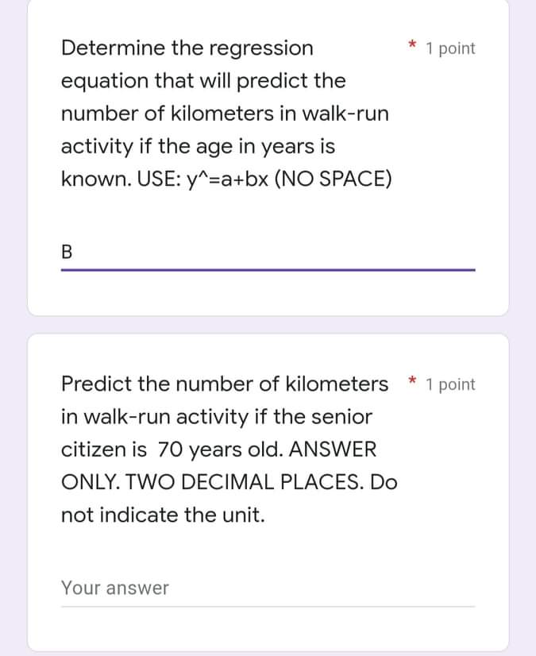Screen dimensions: 536x656
Task: Click the red asterisk beside the regression question
Action: (x=412, y=45)
